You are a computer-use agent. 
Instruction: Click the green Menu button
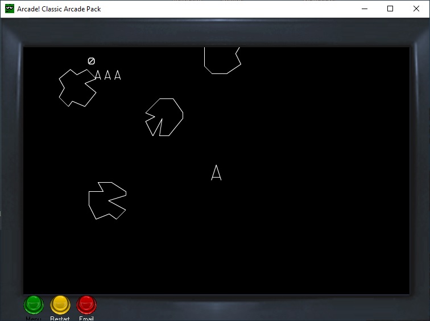(34, 305)
